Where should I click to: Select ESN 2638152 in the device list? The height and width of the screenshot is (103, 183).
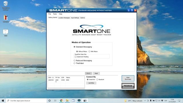tap(51, 80)
